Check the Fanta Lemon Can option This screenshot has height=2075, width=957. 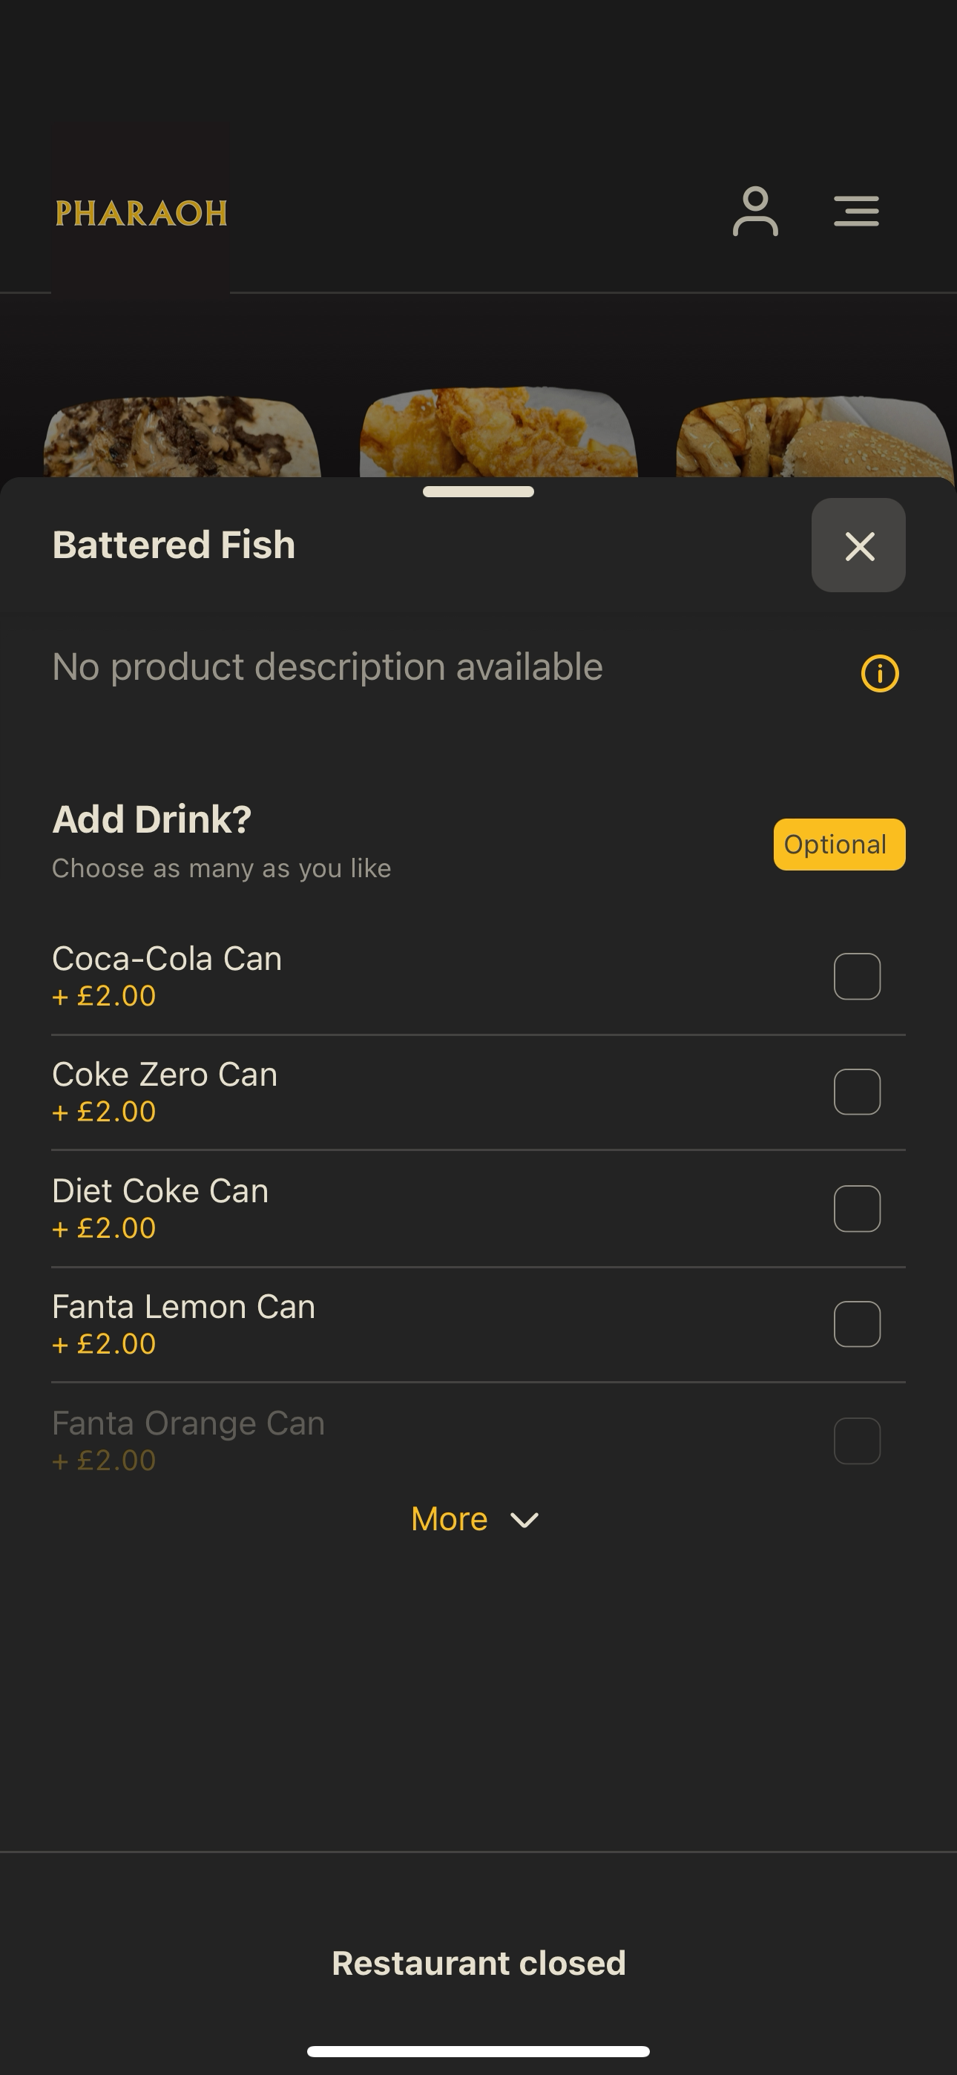857,1324
